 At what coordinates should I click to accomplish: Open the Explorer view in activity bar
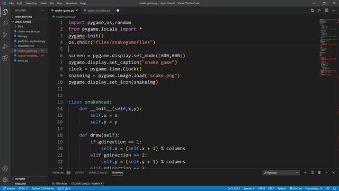point(5,12)
